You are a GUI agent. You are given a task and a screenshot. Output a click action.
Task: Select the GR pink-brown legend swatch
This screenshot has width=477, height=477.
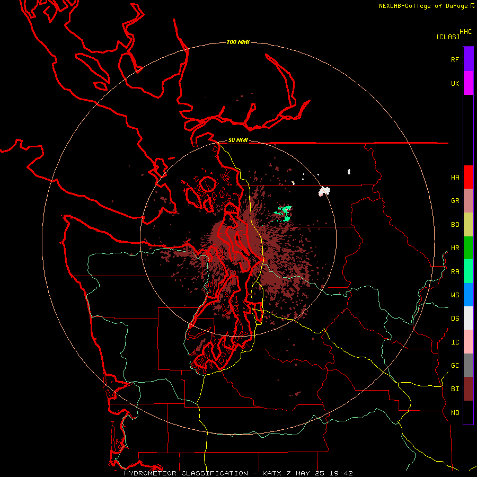pos(468,201)
